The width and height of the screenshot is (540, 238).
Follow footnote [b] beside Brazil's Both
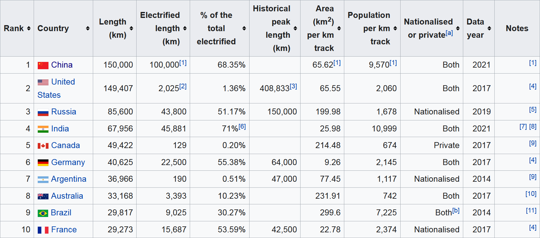tap(456, 211)
